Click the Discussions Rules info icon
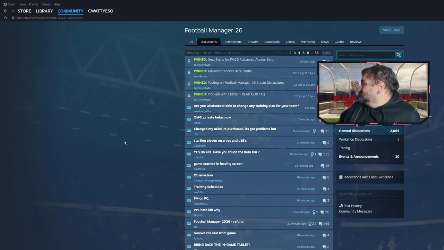Image resolution: width=444 pixels, height=250 pixels. [x=341, y=177]
